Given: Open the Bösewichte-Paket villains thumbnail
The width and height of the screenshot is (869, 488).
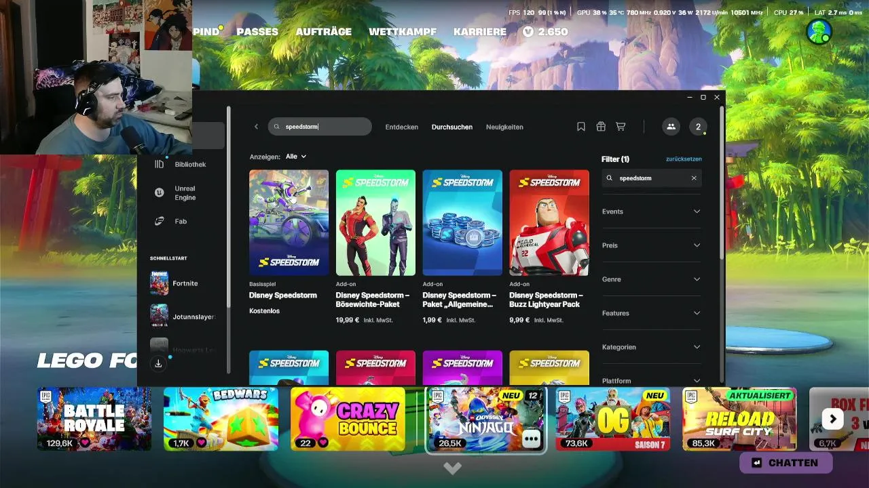Looking at the screenshot, I should coord(375,222).
